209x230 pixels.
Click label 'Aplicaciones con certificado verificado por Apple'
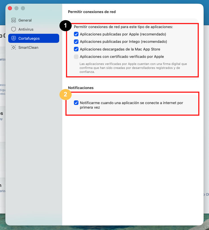122,57
